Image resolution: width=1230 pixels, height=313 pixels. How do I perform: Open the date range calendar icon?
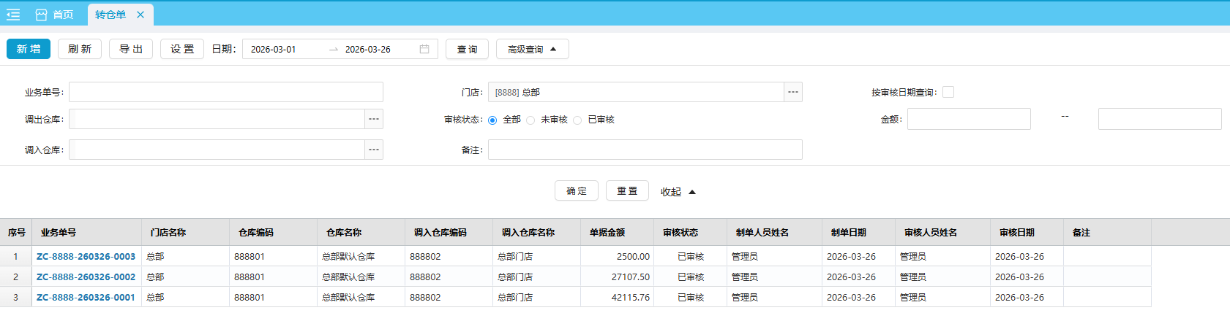pos(424,49)
